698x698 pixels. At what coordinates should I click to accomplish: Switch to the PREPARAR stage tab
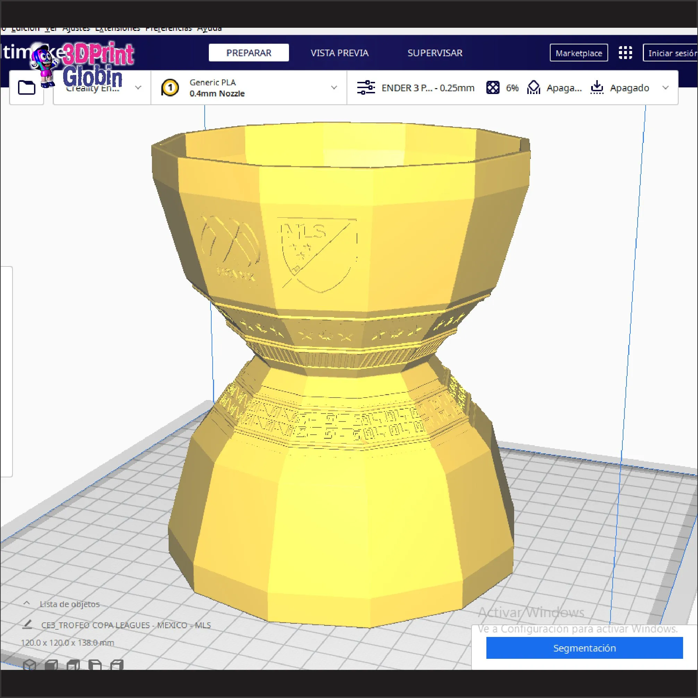[x=248, y=53]
